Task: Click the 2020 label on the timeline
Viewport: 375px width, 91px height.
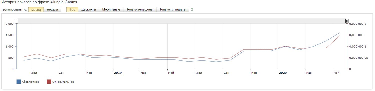Action: pyautogui.click(x=283, y=73)
